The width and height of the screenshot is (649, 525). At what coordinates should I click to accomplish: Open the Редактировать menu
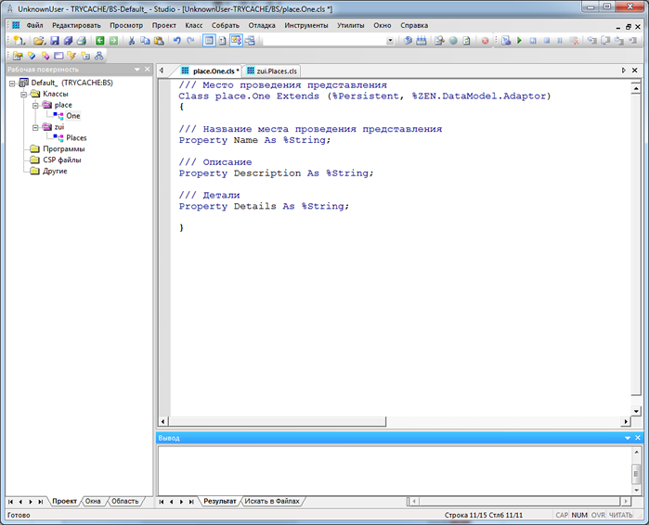(x=76, y=25)
